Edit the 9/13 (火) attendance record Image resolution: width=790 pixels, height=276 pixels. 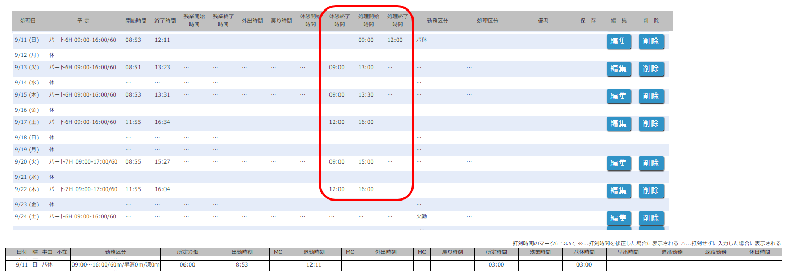619,69
